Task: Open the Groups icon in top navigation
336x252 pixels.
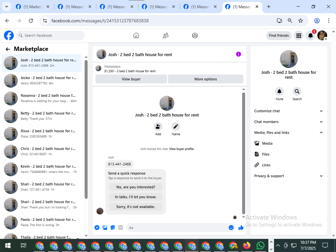Action: point(195,35)
